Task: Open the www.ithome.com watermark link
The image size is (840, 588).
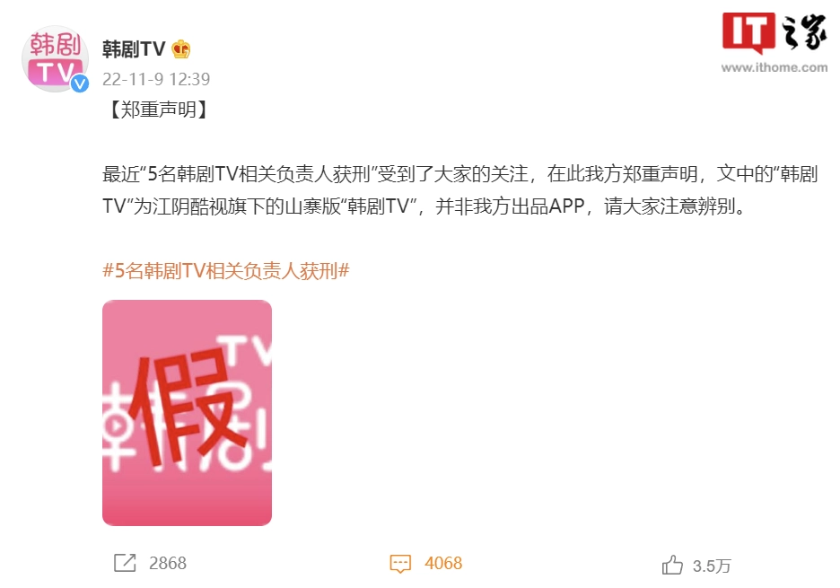Action: 774,67
